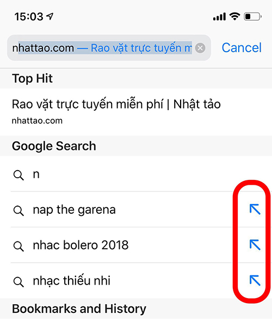272x326 pixels.
Task: Search Google for the letter n
Action: point(136,174)
